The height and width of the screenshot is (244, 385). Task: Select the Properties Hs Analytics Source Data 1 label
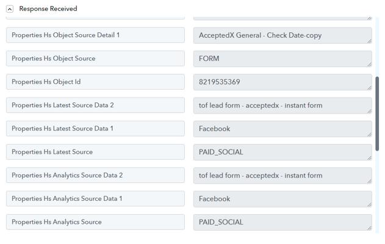(95, 199)
